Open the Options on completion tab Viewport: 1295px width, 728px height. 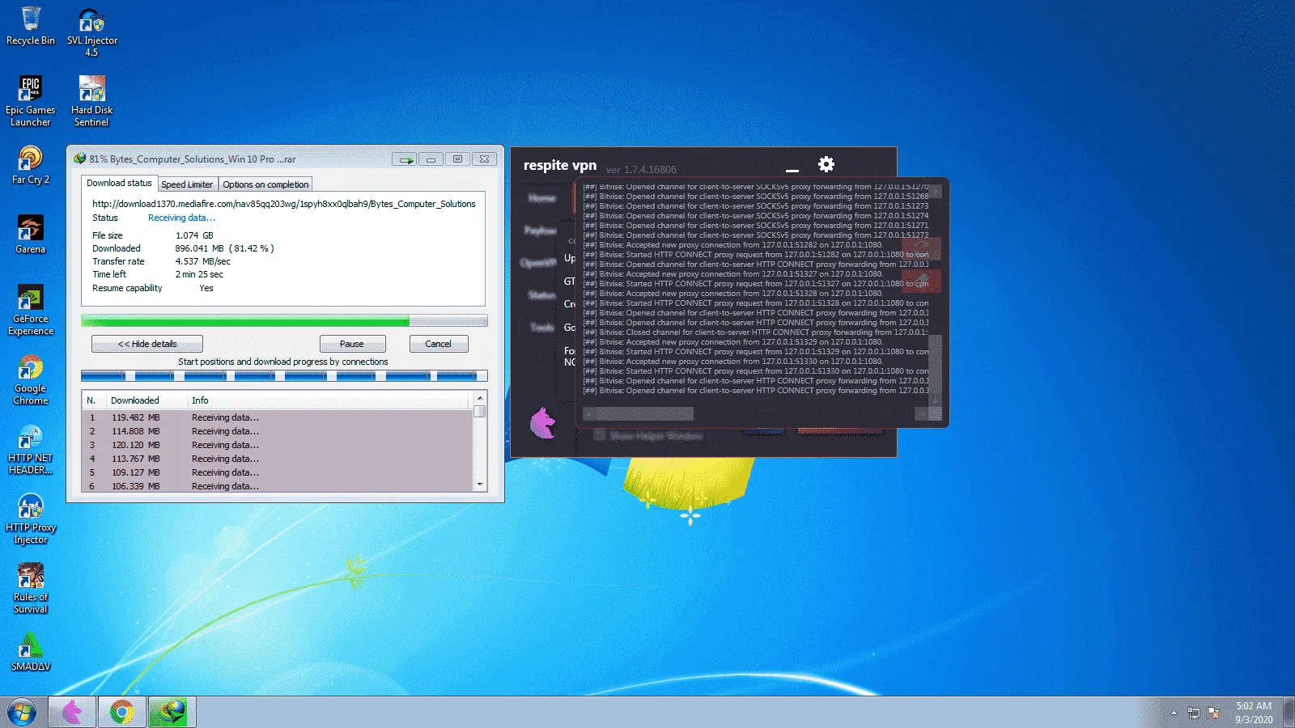[x=265, y=184]
